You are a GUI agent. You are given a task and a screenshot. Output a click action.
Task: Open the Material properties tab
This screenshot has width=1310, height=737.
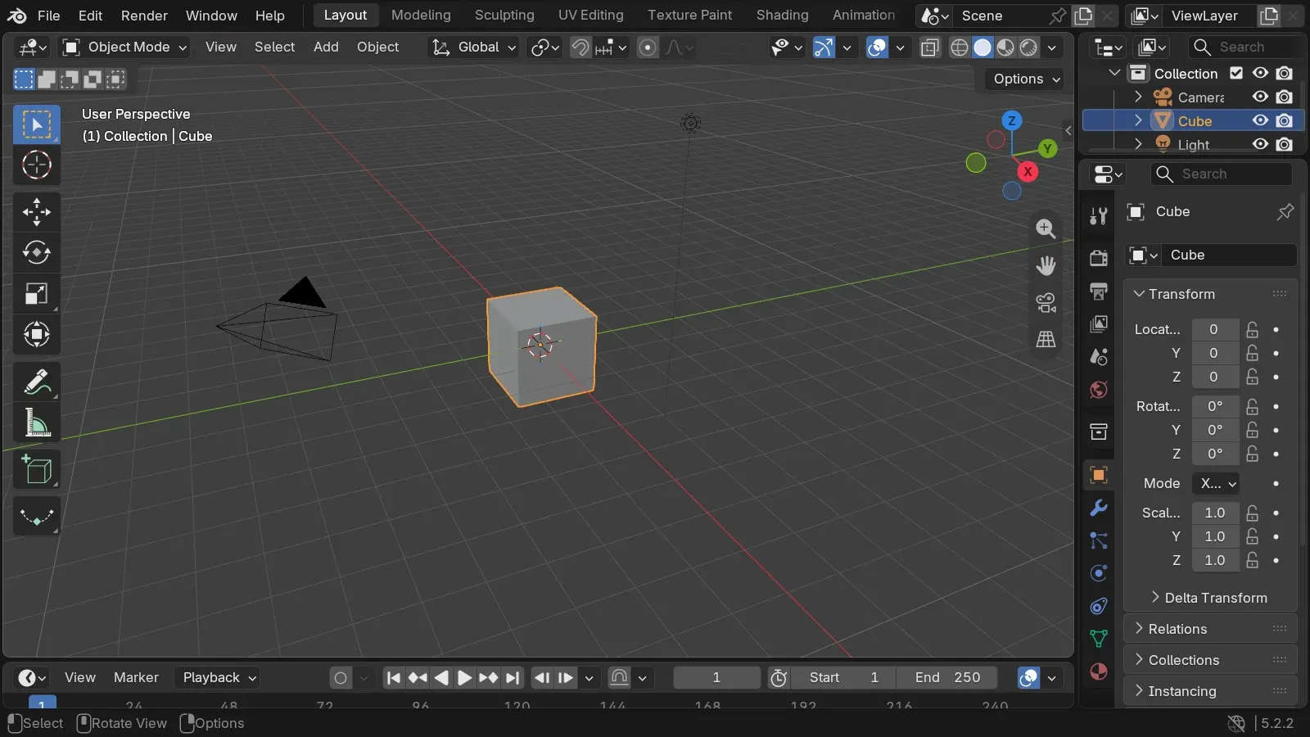1099,671
